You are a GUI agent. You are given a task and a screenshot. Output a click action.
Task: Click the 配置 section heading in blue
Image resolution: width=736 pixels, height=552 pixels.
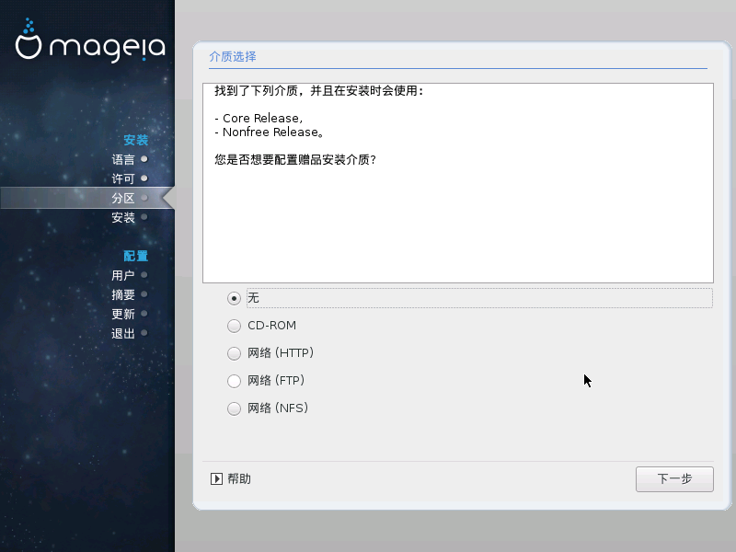(x=135, y=256)
